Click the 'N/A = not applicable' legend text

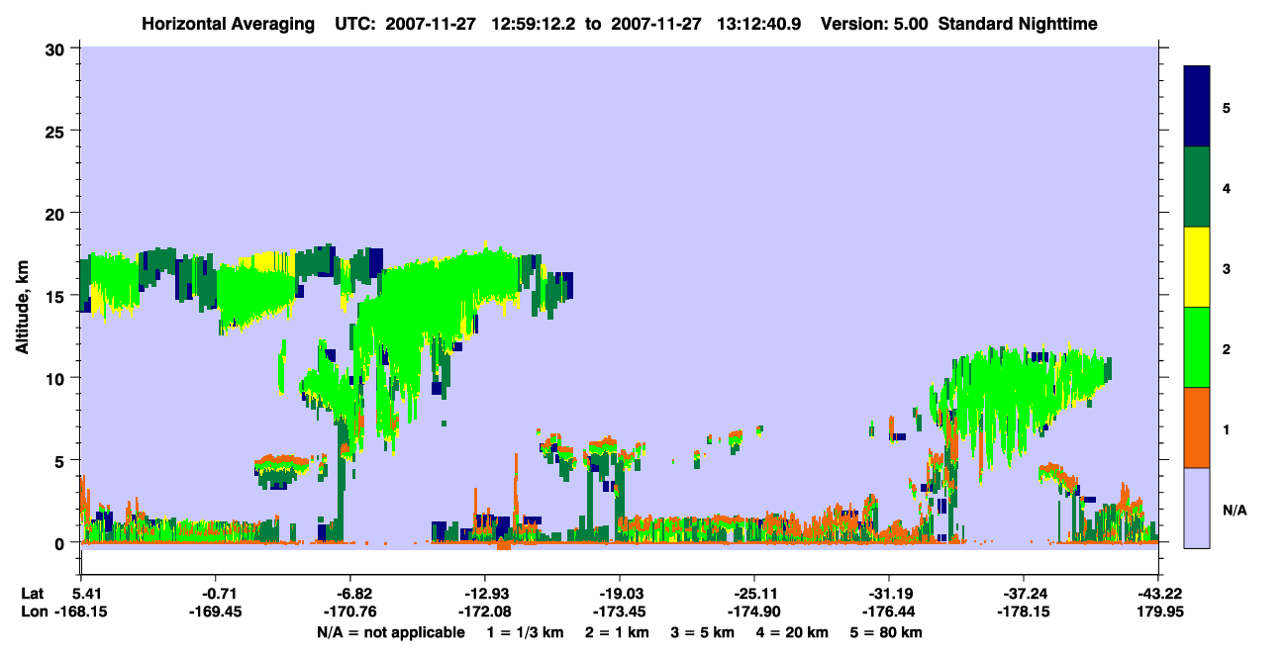(x=390, y=632)
